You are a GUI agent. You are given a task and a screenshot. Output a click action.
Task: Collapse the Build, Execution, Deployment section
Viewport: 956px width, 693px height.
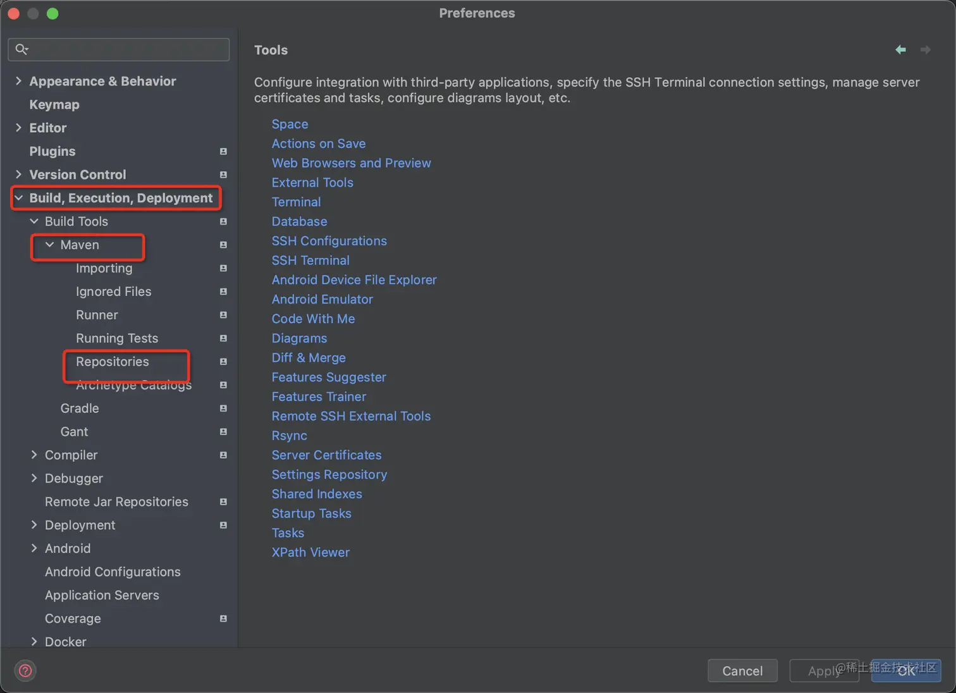coord(18,198)
